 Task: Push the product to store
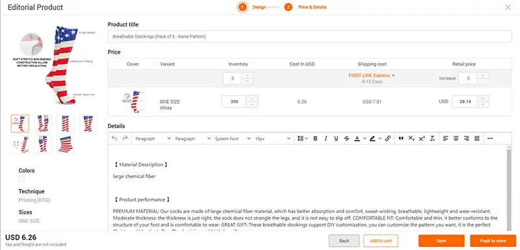pyautogui.click(x=493, y=241)
